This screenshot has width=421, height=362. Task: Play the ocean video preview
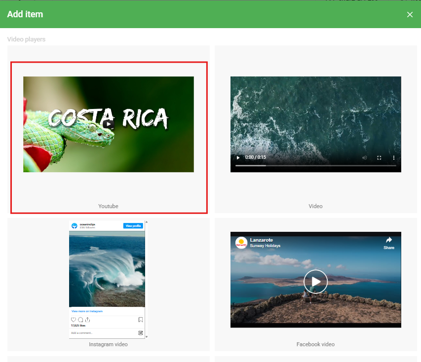(x=238, y=158)
